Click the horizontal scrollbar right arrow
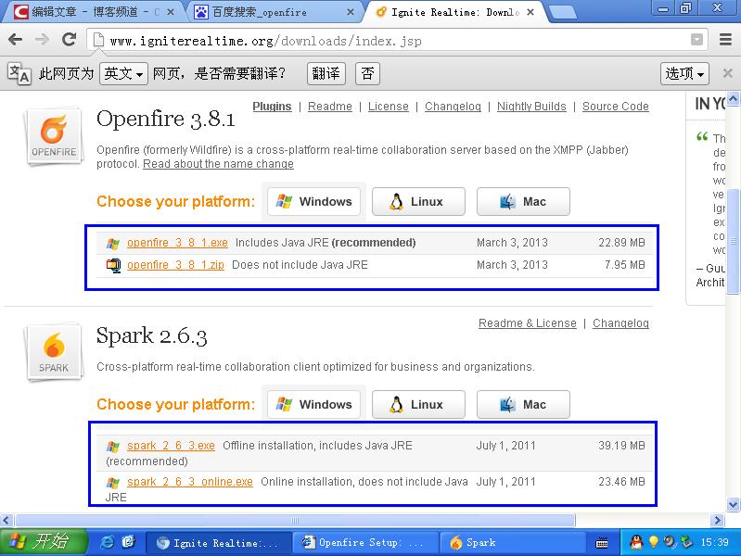The image size is (741, 556). click(718, 521)
